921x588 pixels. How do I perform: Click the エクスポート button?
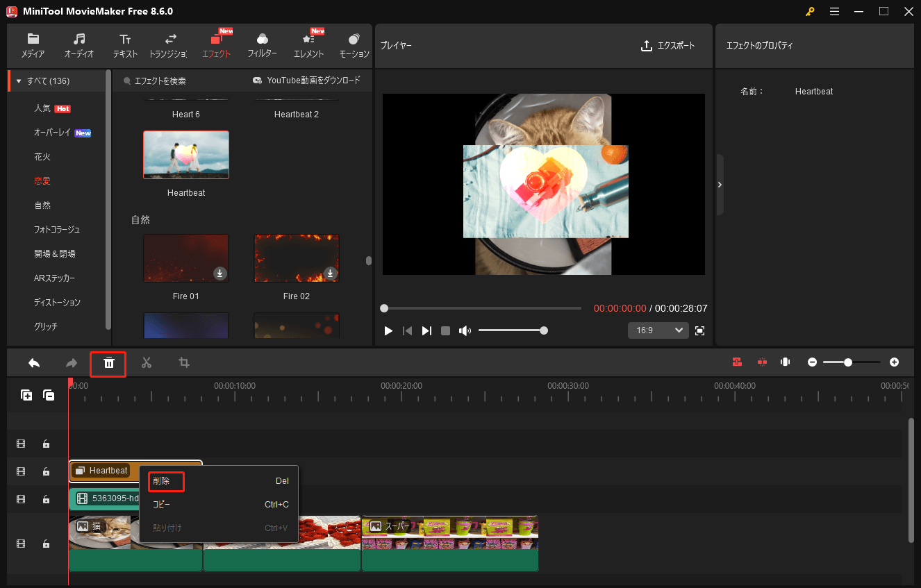[x=668, y=45]
